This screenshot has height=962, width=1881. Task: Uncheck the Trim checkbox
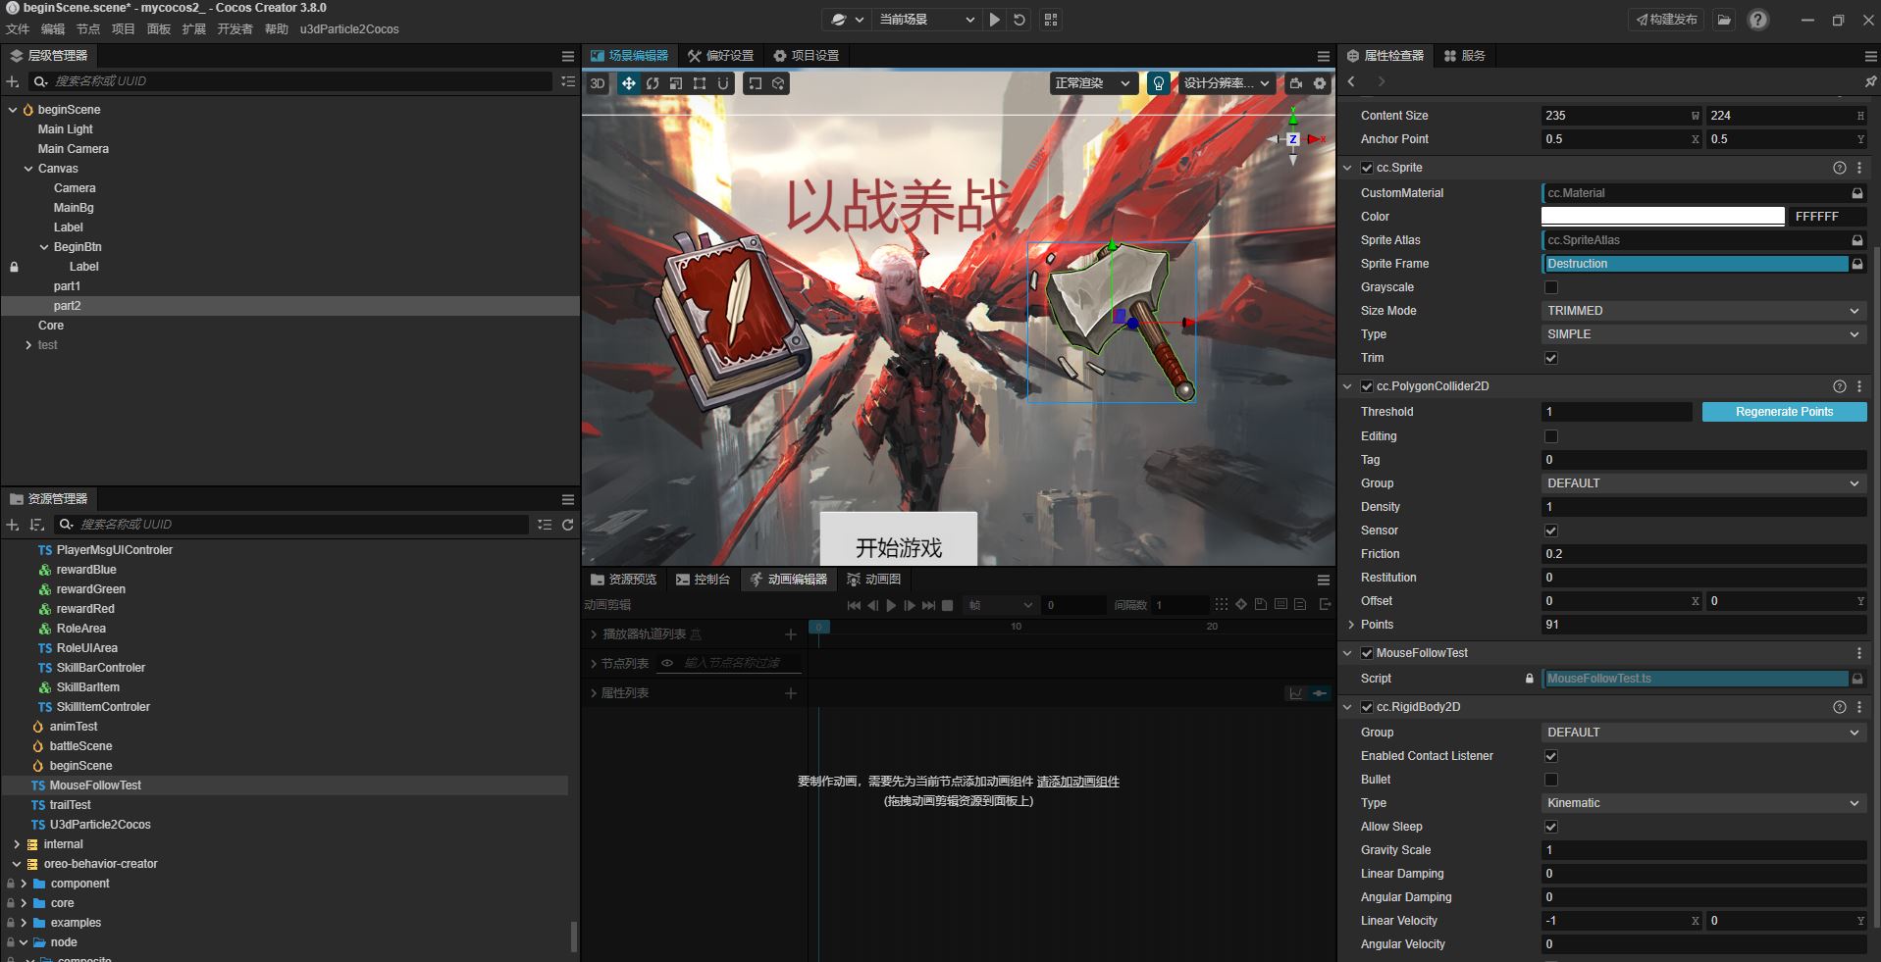tap(1551, 358)
